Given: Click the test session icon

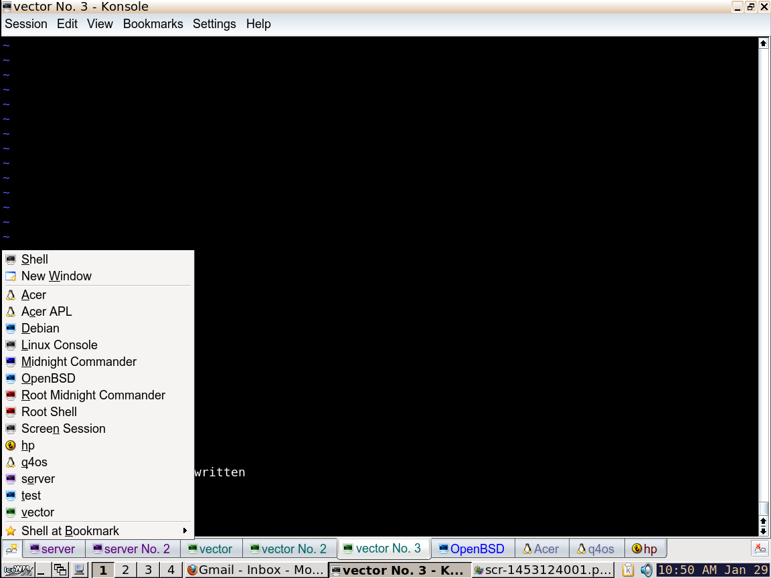Looking at the screenshot, I should coord(11,496).
